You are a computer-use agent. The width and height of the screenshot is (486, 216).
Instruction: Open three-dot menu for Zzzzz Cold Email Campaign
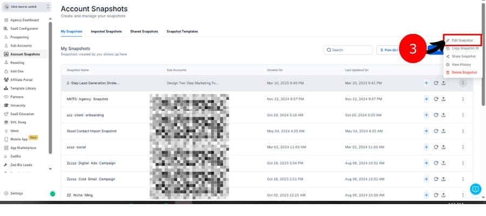[x=463, y=179]
